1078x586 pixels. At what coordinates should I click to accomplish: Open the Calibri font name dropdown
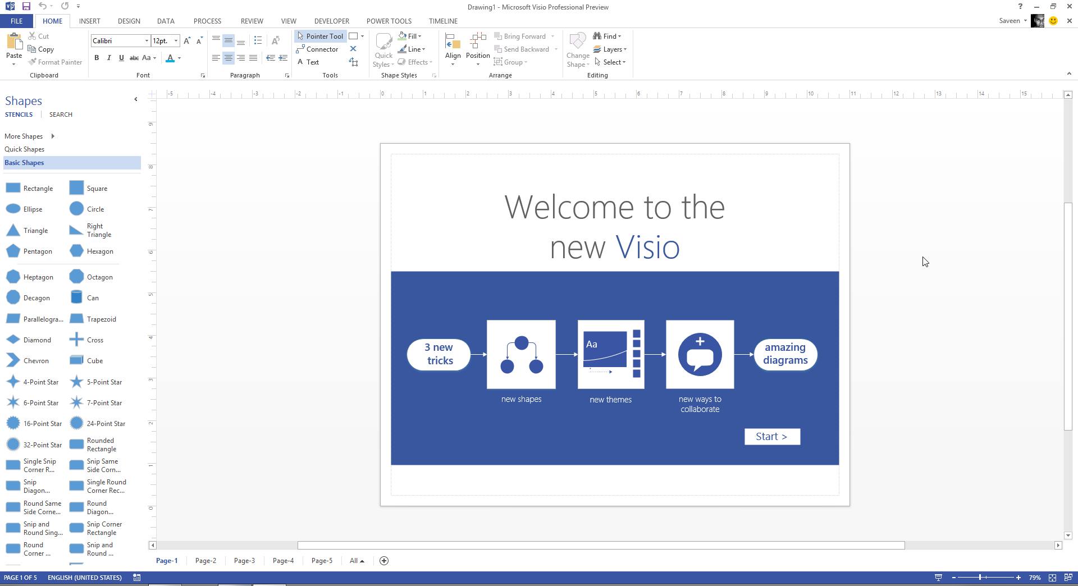(x=147, y=40)
